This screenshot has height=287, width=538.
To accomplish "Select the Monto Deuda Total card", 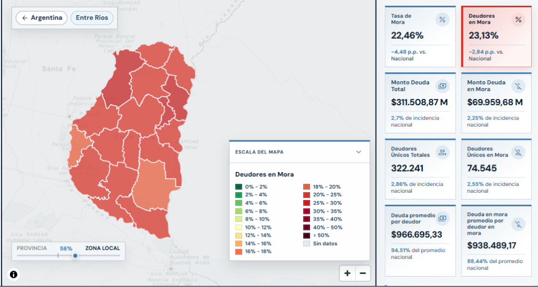I will (420, 103).
